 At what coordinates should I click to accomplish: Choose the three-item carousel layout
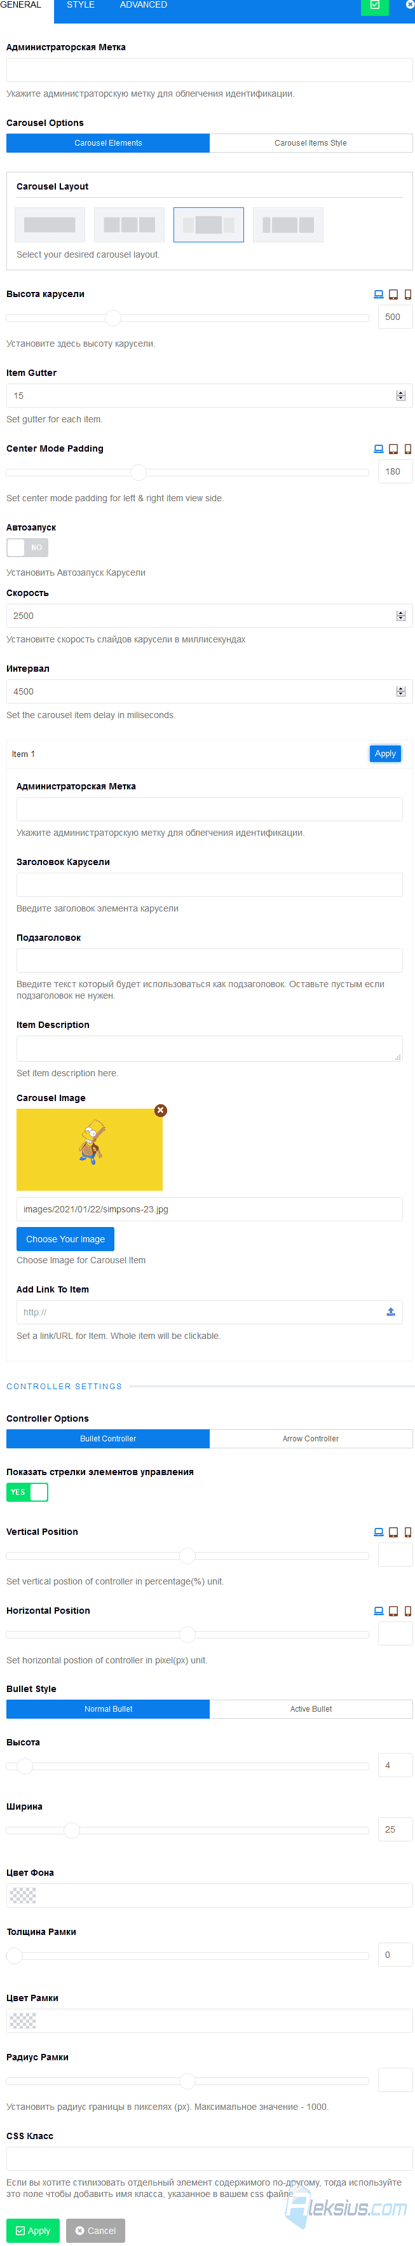click(129, 225)
